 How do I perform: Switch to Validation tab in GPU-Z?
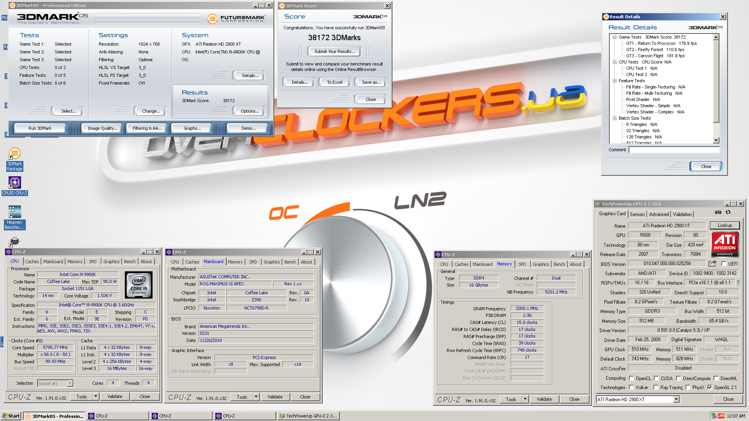point(682,214)
